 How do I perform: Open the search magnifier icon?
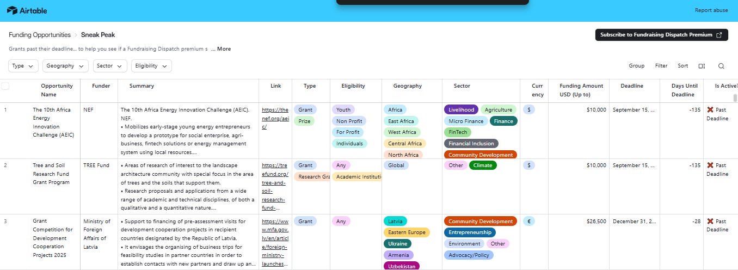click(x=721, y=66)
